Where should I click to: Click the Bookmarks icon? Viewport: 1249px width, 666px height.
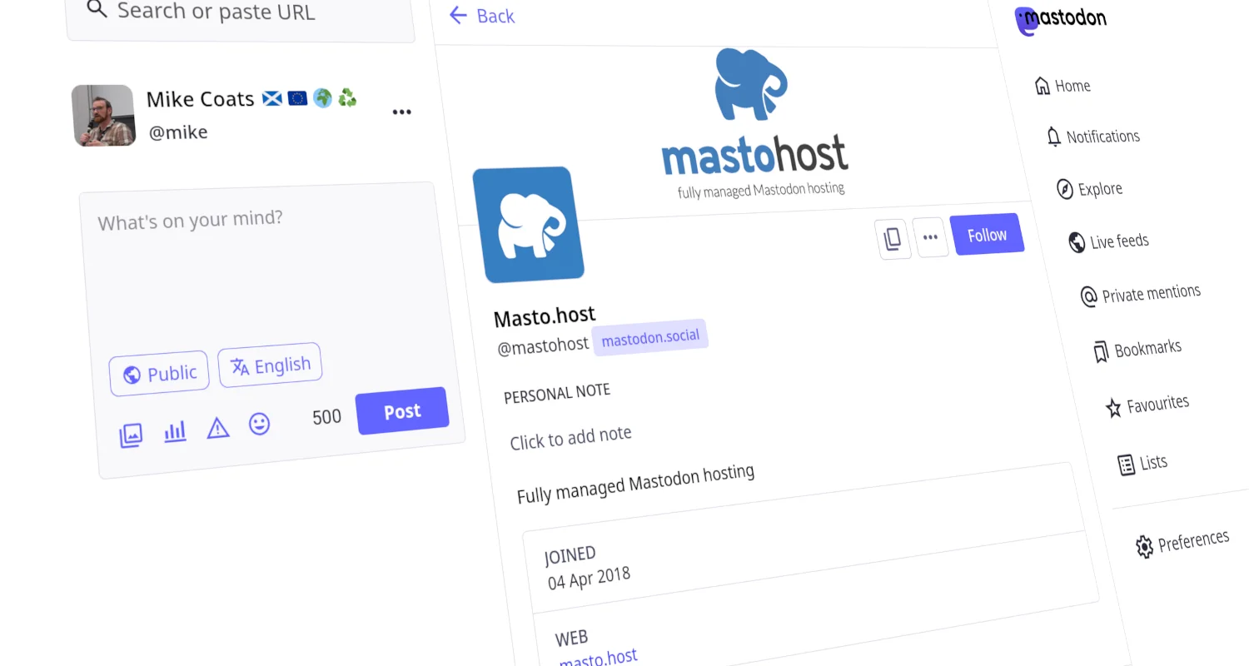click(1101, 352)
